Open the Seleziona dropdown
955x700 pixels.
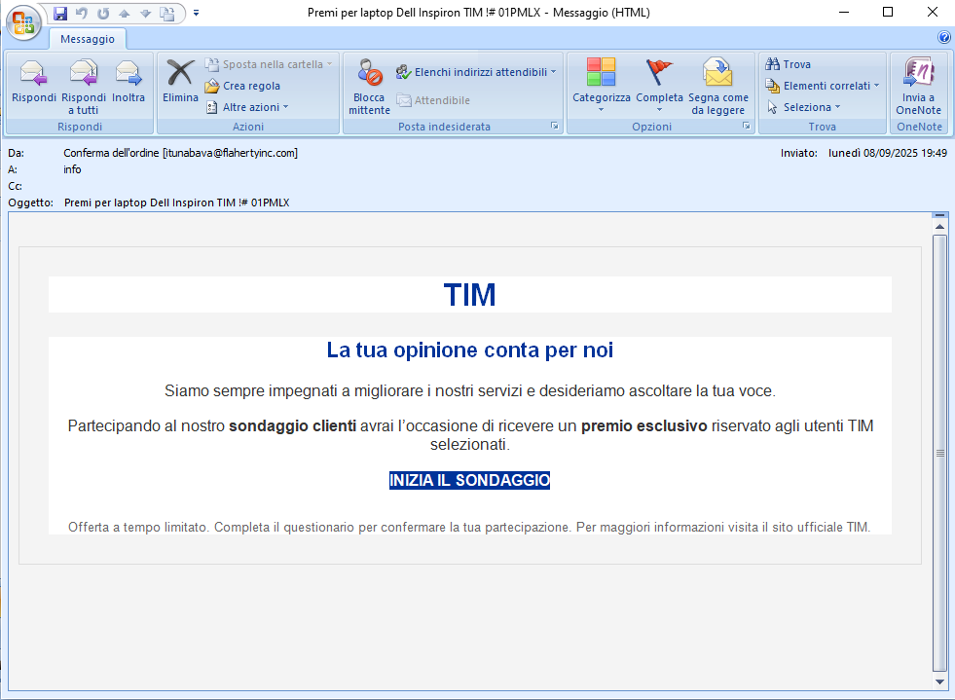(803, 107)
